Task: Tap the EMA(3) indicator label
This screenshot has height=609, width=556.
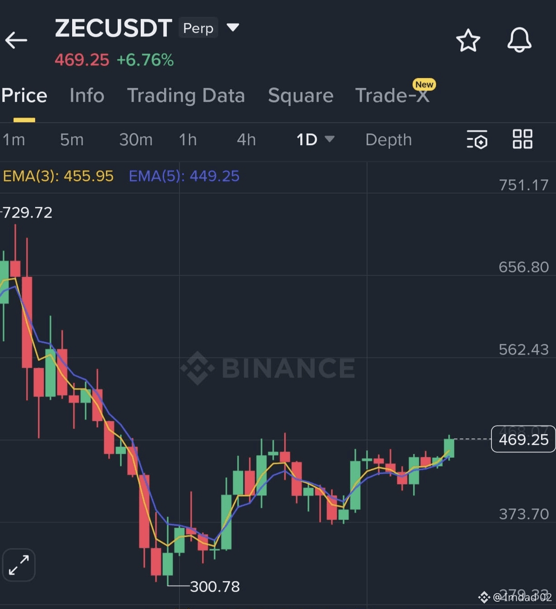Action: [58, 176]
